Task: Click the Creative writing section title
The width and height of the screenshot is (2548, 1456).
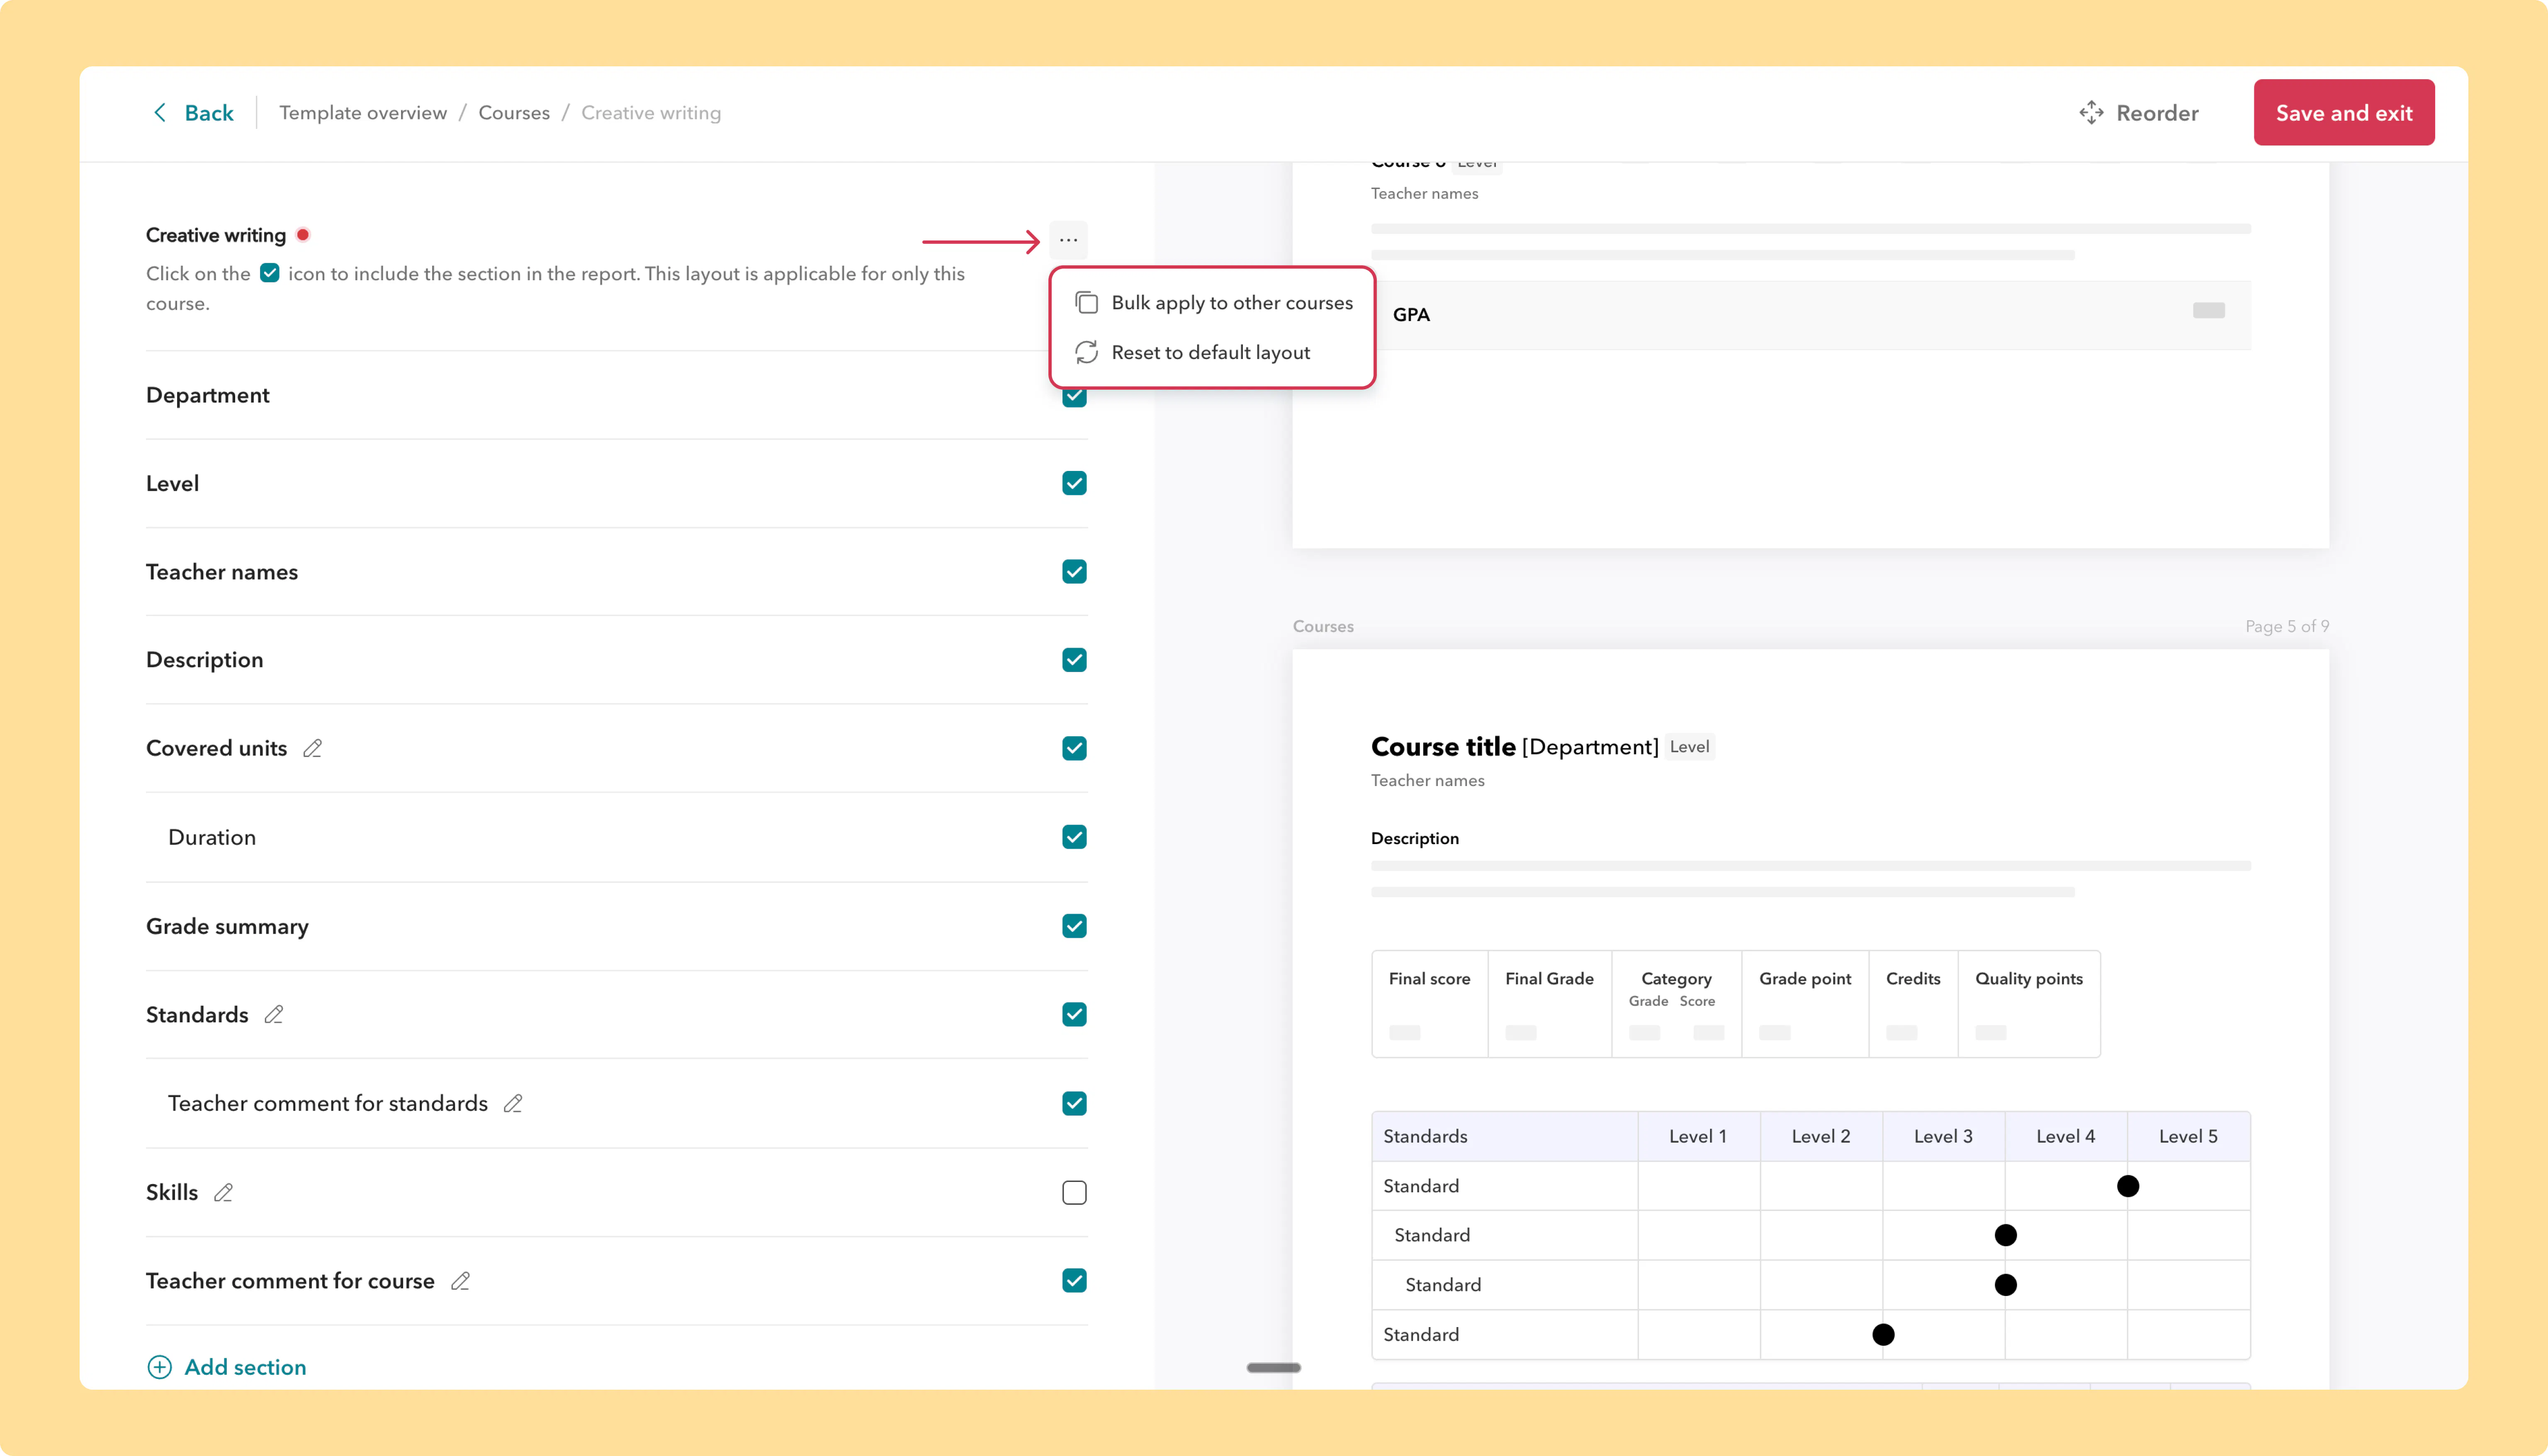Action: coord(216,235)
